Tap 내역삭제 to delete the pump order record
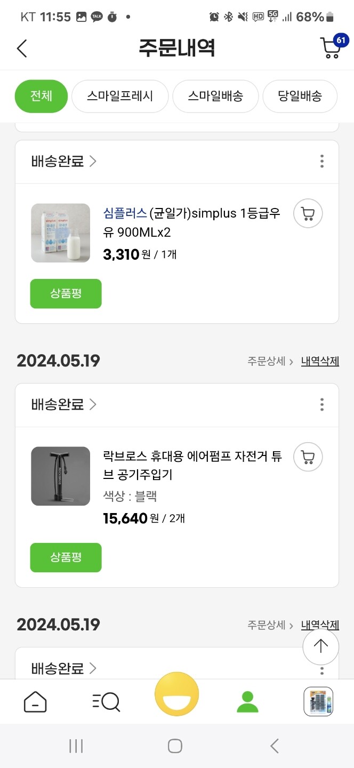 tap(319, 361)
